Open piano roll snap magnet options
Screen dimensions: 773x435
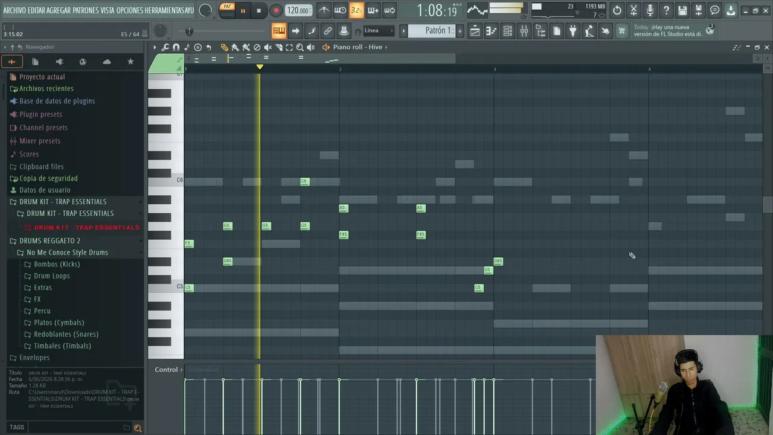pyautogui.click(x=176, y=47)
